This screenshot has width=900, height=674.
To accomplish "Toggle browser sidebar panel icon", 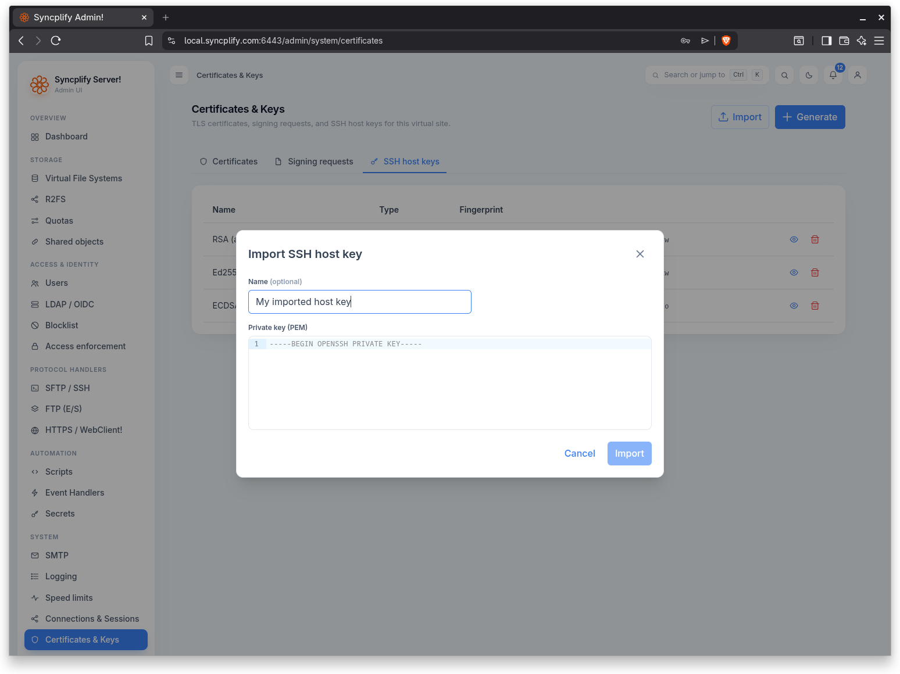I will coord(826,41).
